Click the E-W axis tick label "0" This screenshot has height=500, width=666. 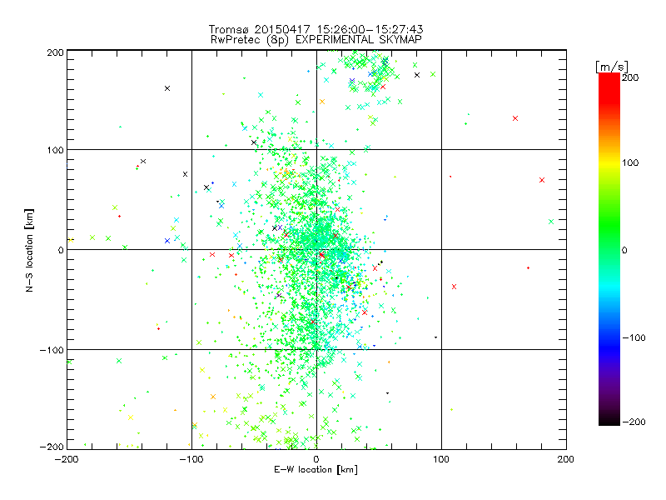(x=316, y=459)
